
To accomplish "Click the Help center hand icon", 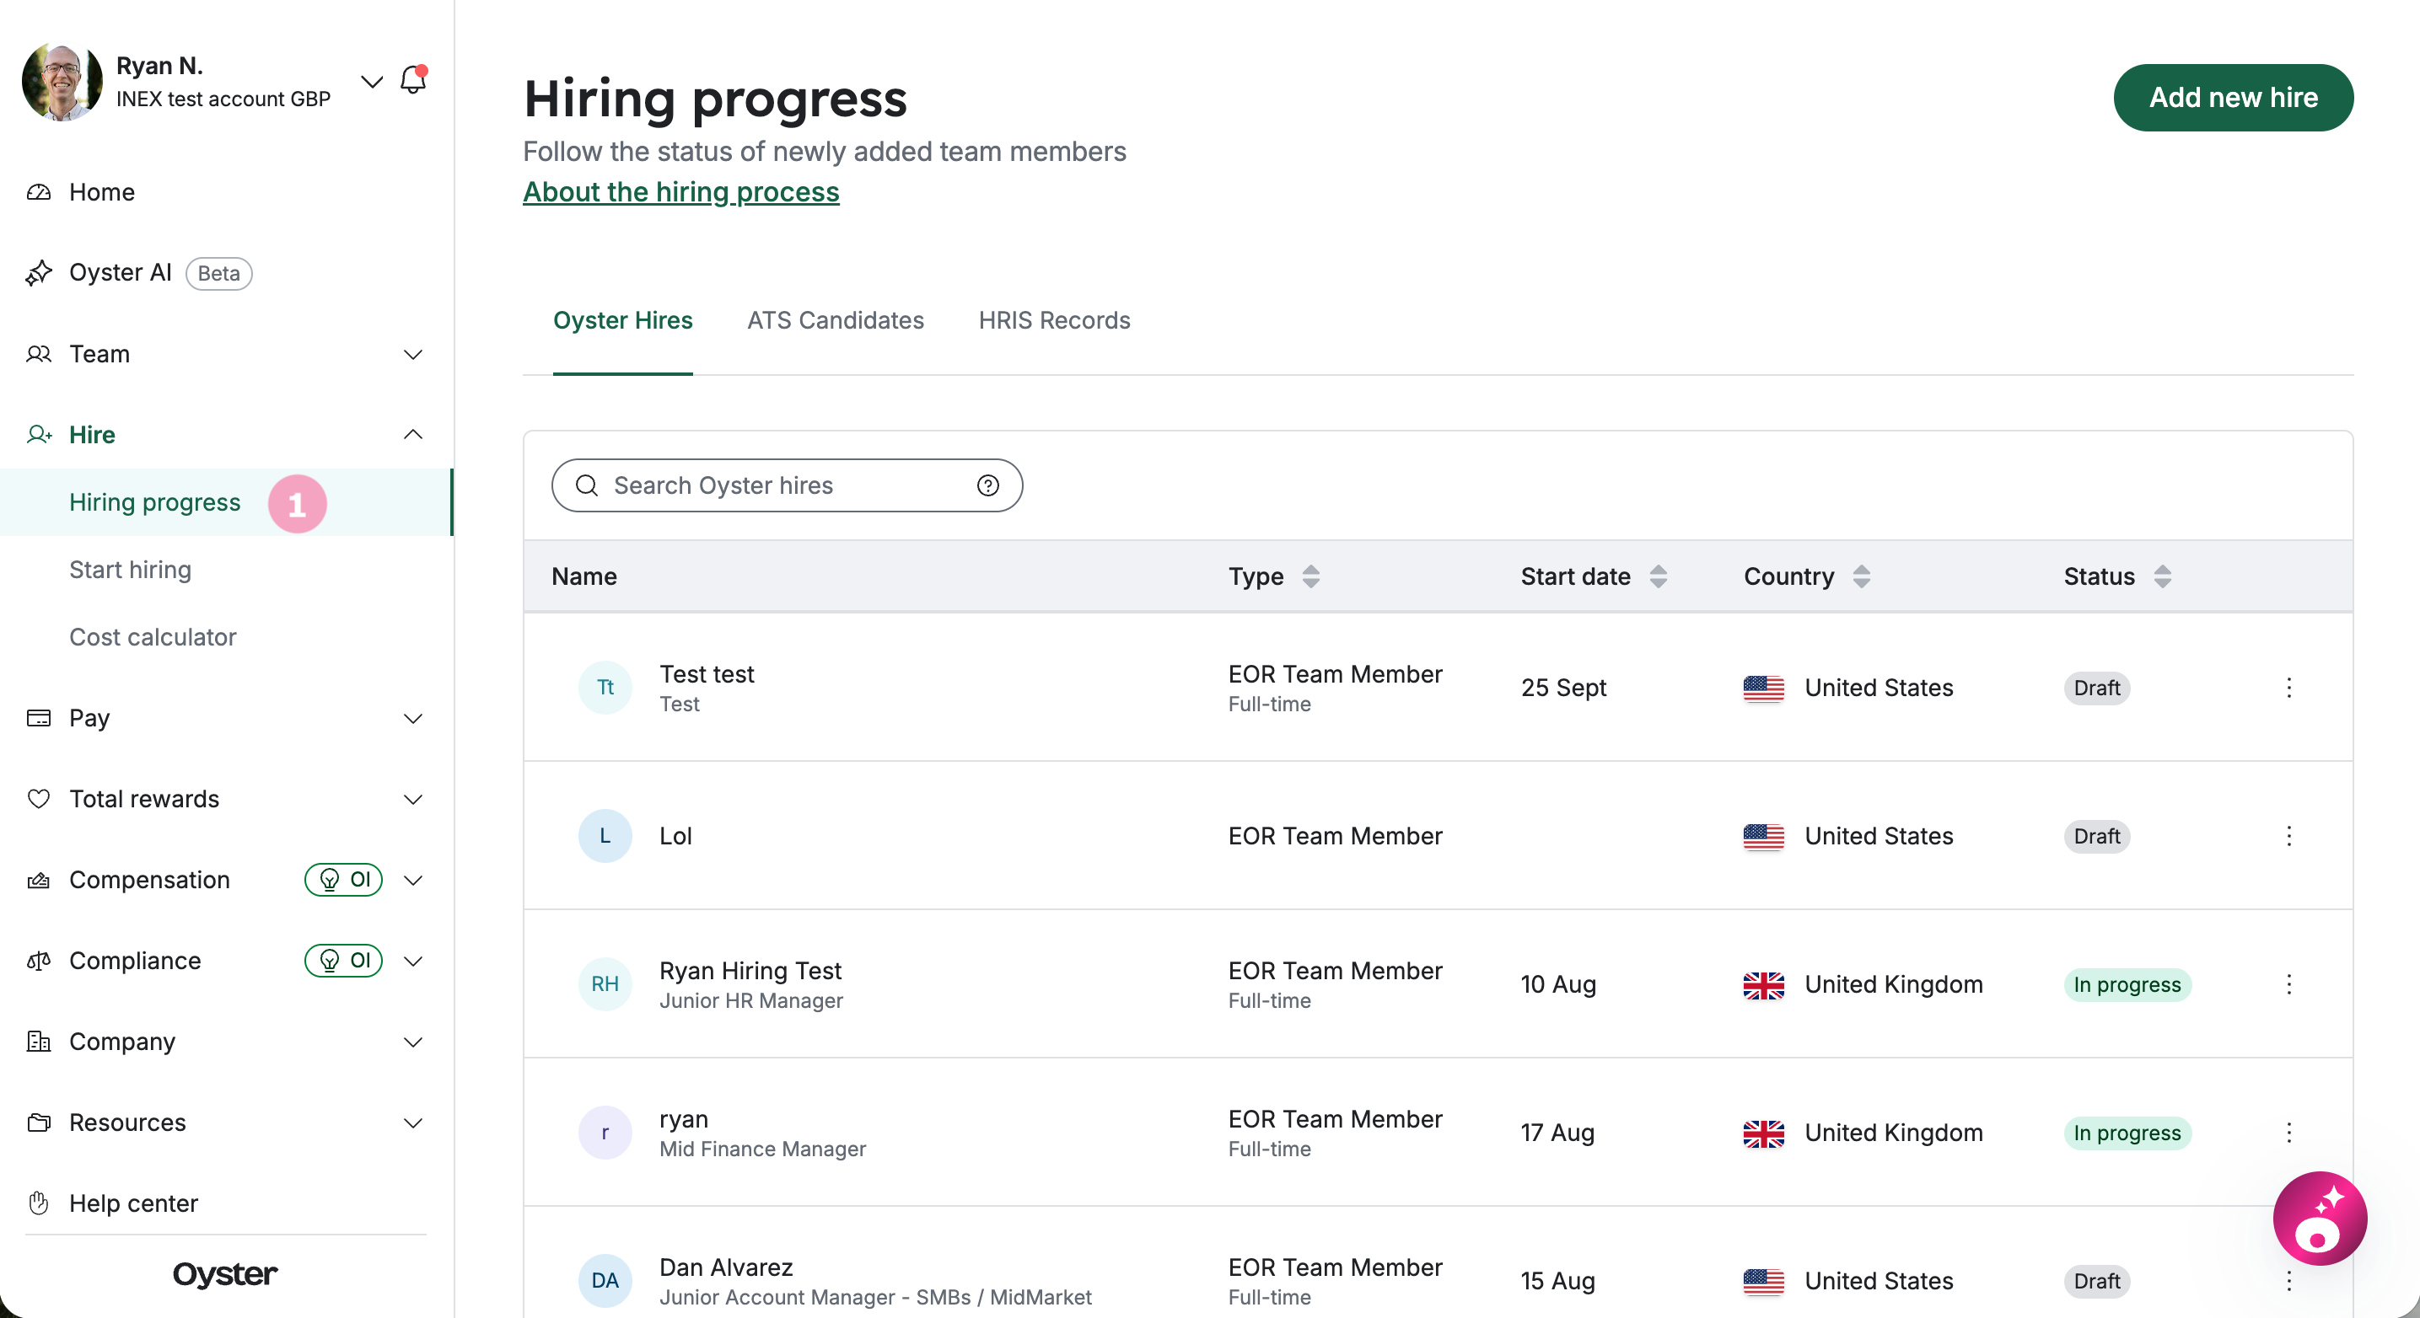I will coord(39,1203).
